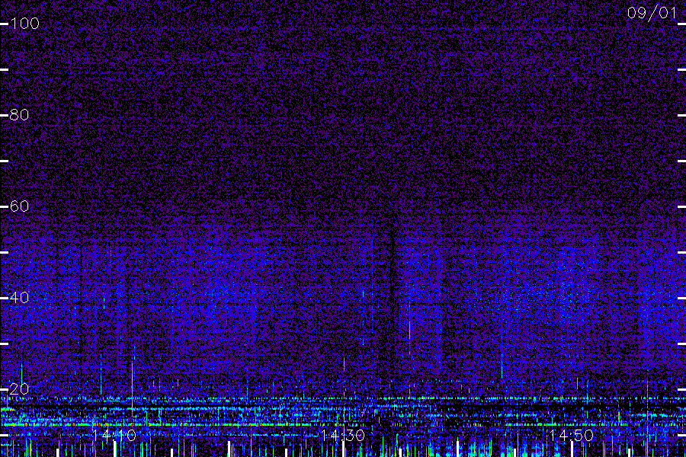
Task: Click the 09/01 date label
Action: 652,13
